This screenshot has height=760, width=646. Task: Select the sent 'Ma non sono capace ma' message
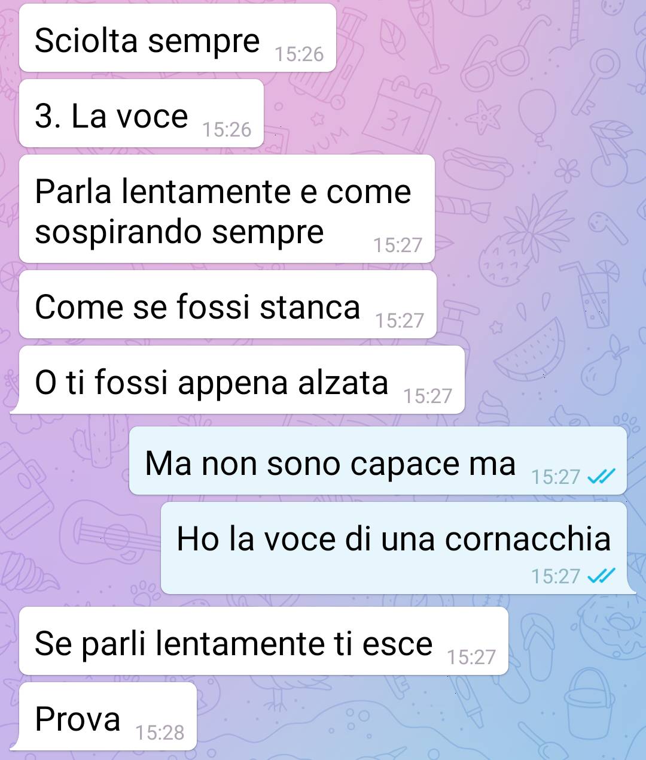(378, 461)
